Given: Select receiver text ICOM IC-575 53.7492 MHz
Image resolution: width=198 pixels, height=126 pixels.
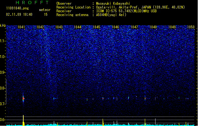Looking at the screenshot, I should click(x=126, y=11).
